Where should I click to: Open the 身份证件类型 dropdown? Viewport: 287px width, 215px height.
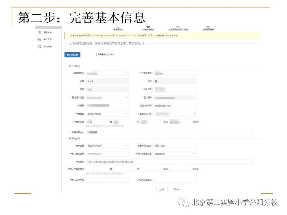[108, 97]
